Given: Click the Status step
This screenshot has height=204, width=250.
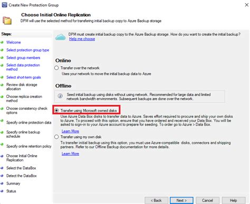Looking at the screenshot, I should 11,191.
